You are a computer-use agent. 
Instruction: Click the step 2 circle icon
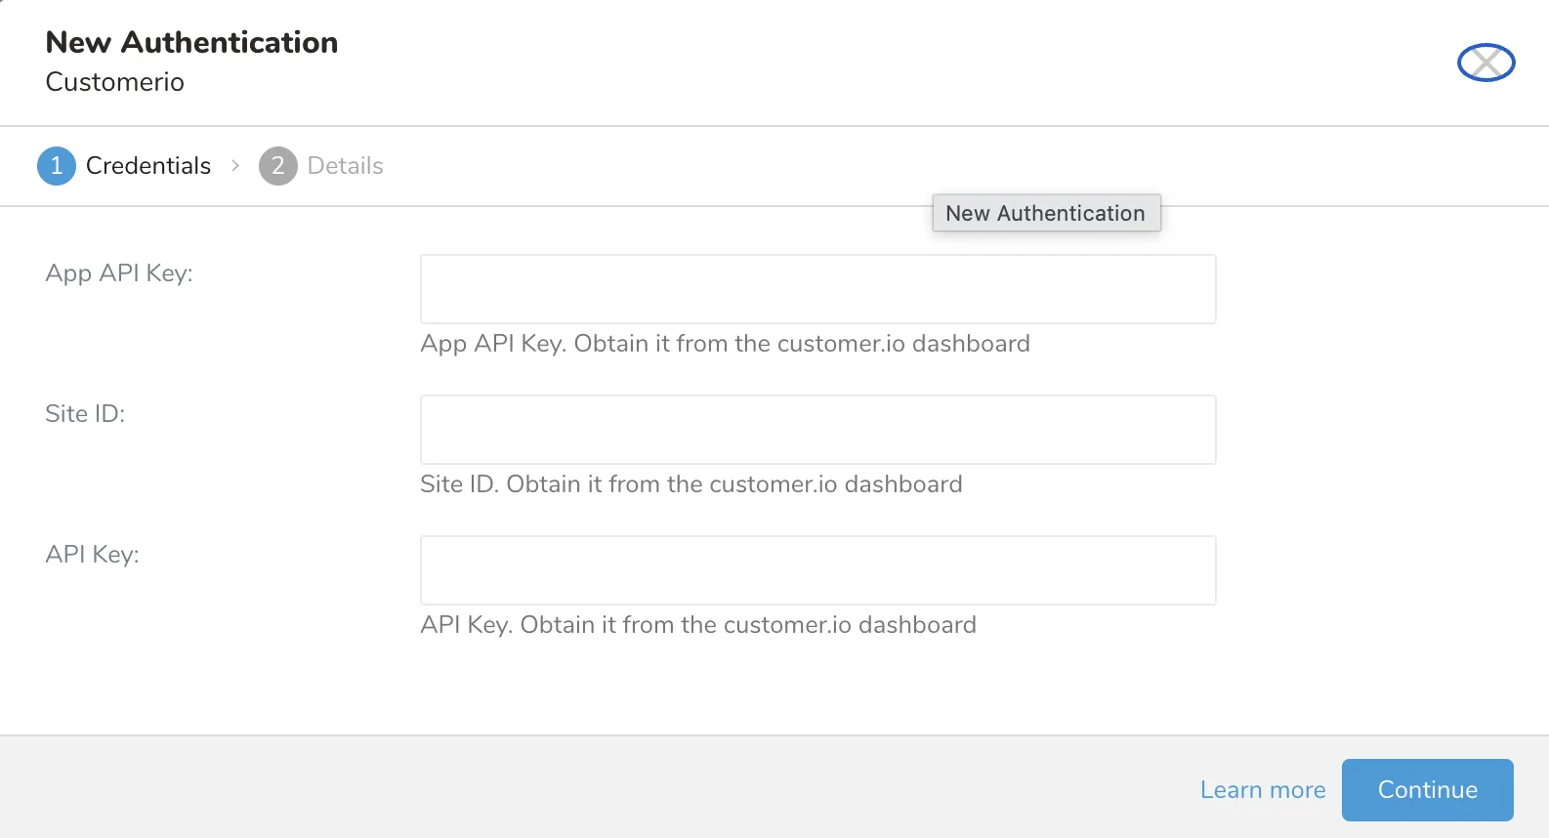point(278,165)
